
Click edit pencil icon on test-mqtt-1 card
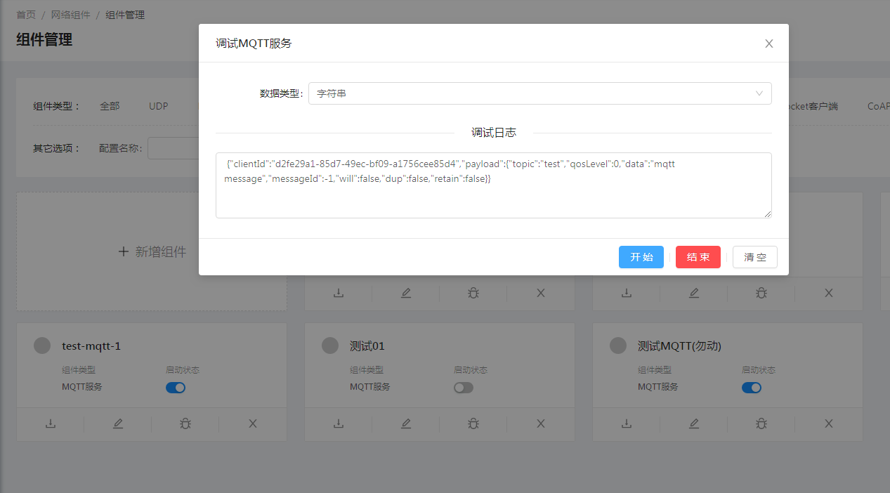pos(118,423)
